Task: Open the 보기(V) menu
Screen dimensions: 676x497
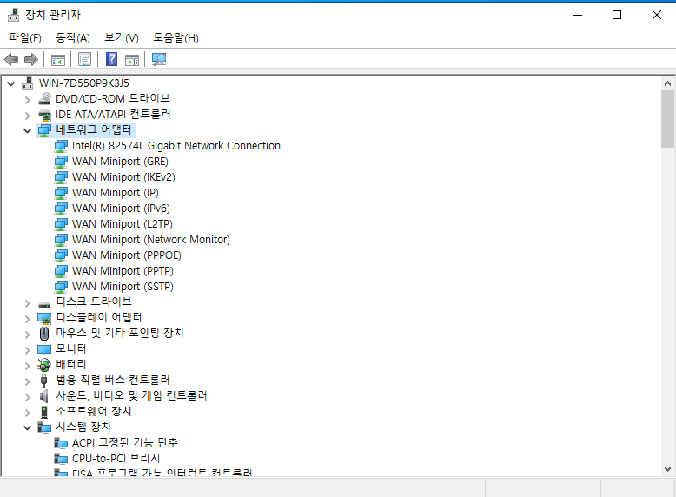Action: (x=122, y=38)
